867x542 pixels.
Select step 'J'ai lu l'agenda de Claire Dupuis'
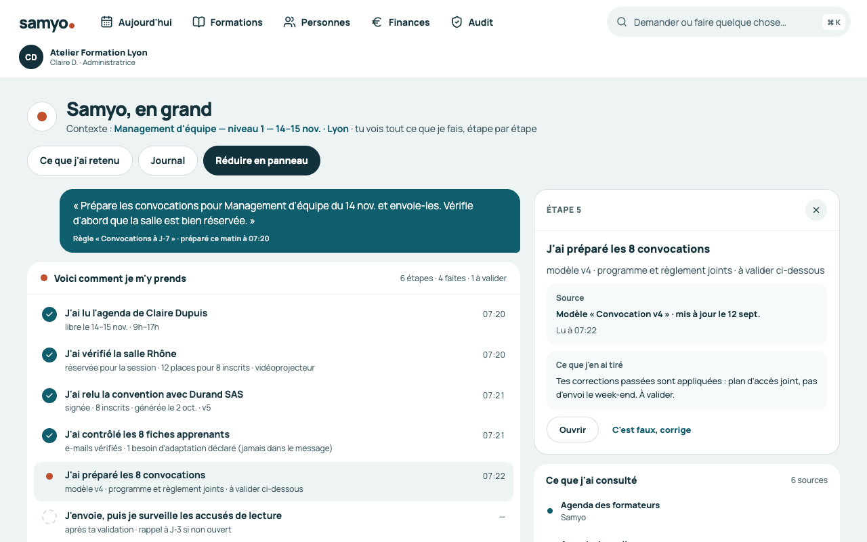coord(274,320)
